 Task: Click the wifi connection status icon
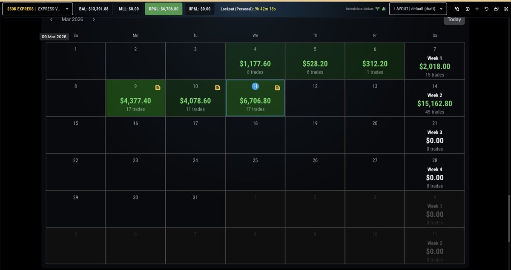(377, 9)
